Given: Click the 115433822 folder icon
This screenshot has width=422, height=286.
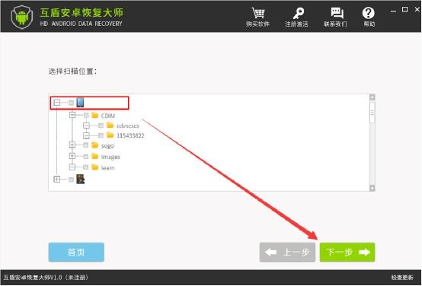Looking at the screenshot, I should [x=110, y=135].
